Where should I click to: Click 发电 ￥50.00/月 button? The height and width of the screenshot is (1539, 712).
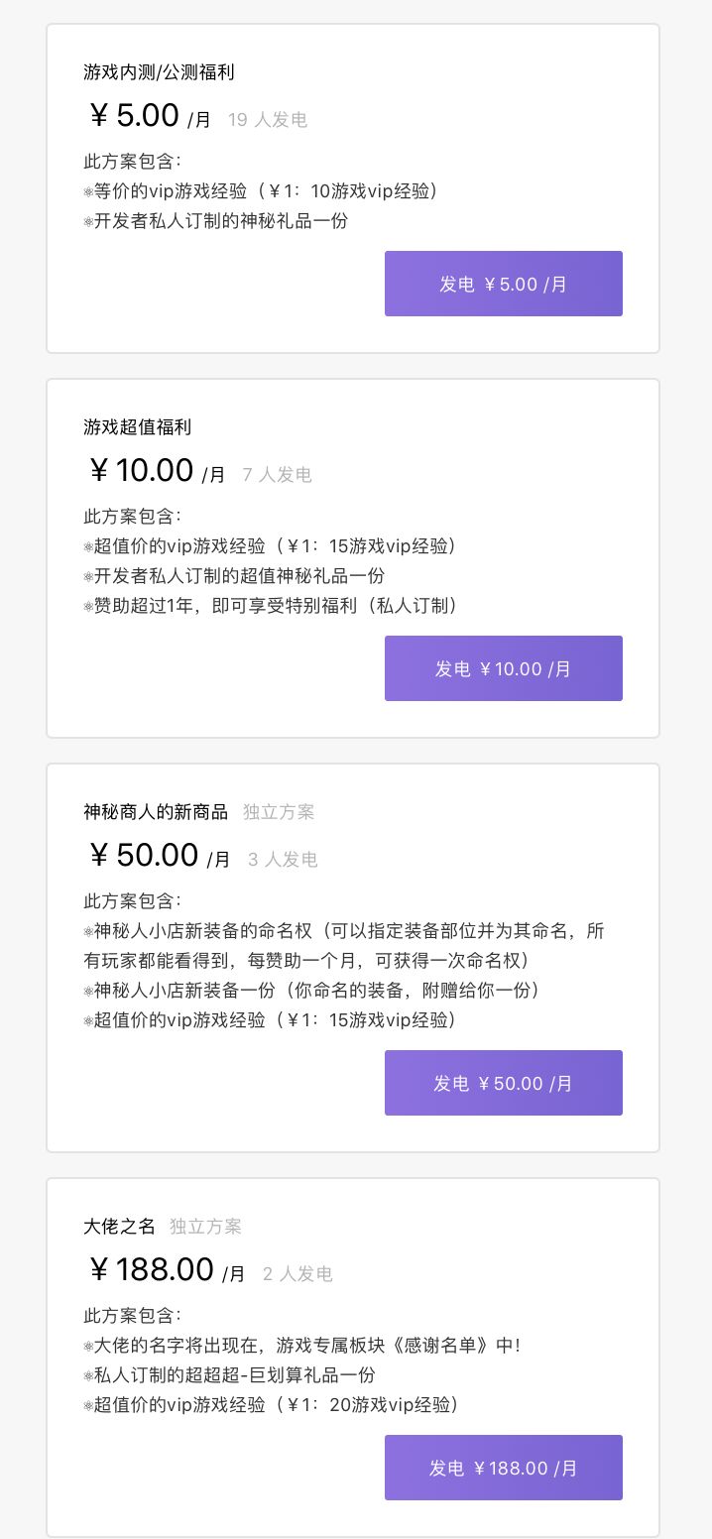coord(504,1083)
